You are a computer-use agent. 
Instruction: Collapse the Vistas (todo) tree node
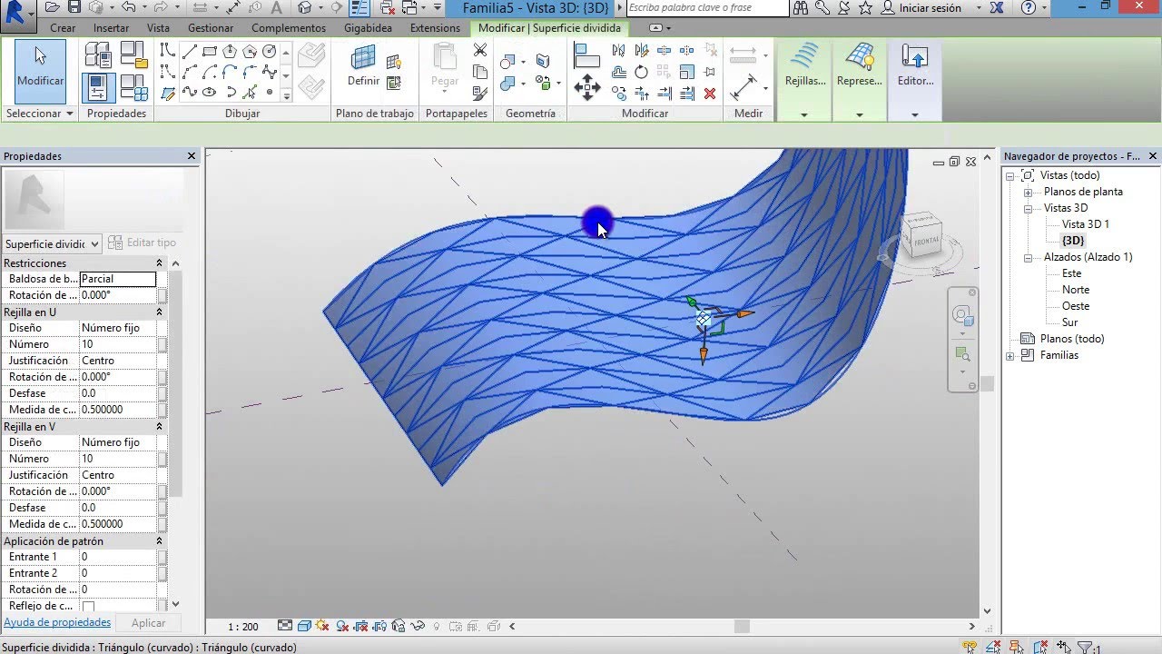coord(1010,175)
